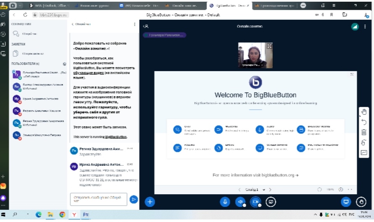Open the three-dot options menu in header
Viewport: 374px width, 222px height.
tap(365, 26)
